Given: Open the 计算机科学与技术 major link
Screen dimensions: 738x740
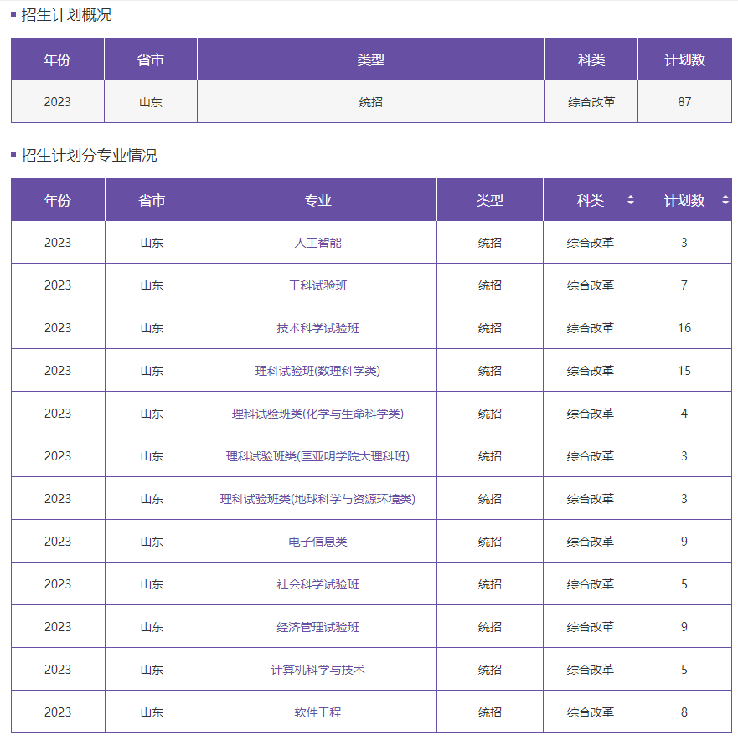Looking at the screenshot, I should click(x=317, y=670).
